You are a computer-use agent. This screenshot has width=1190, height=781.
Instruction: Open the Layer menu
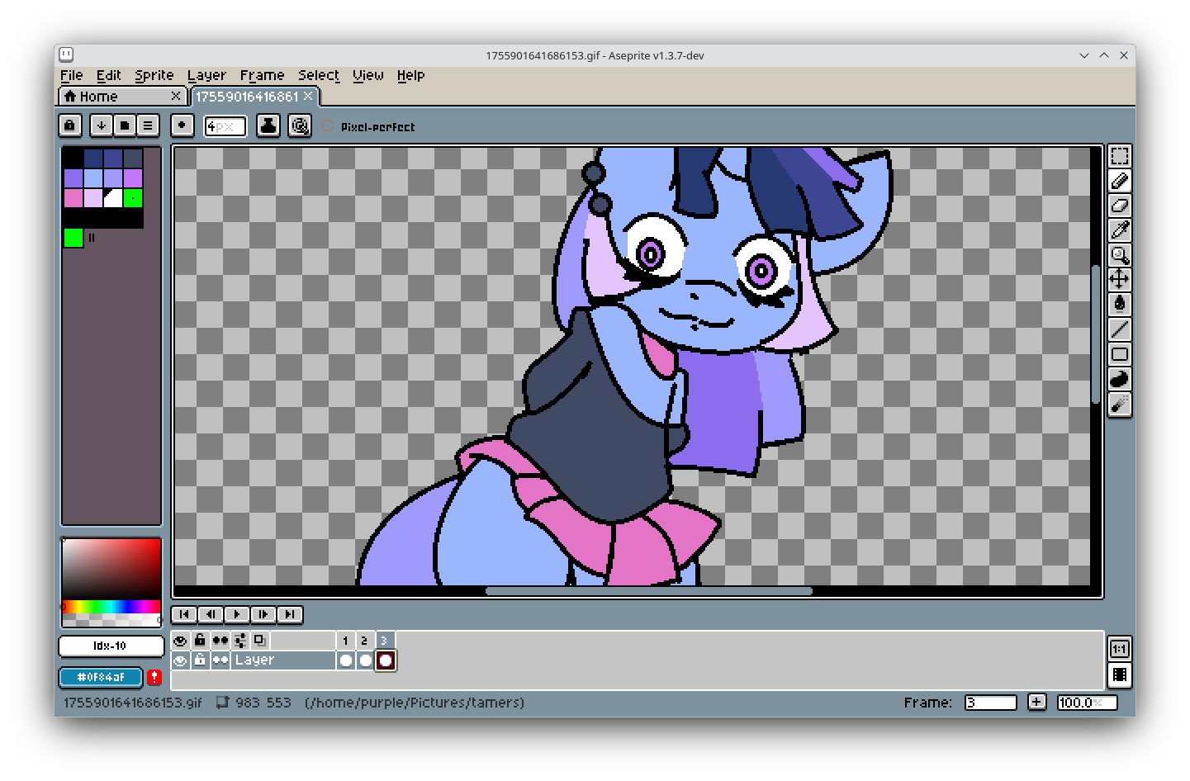pyautogui.click(x=206, y=75)
